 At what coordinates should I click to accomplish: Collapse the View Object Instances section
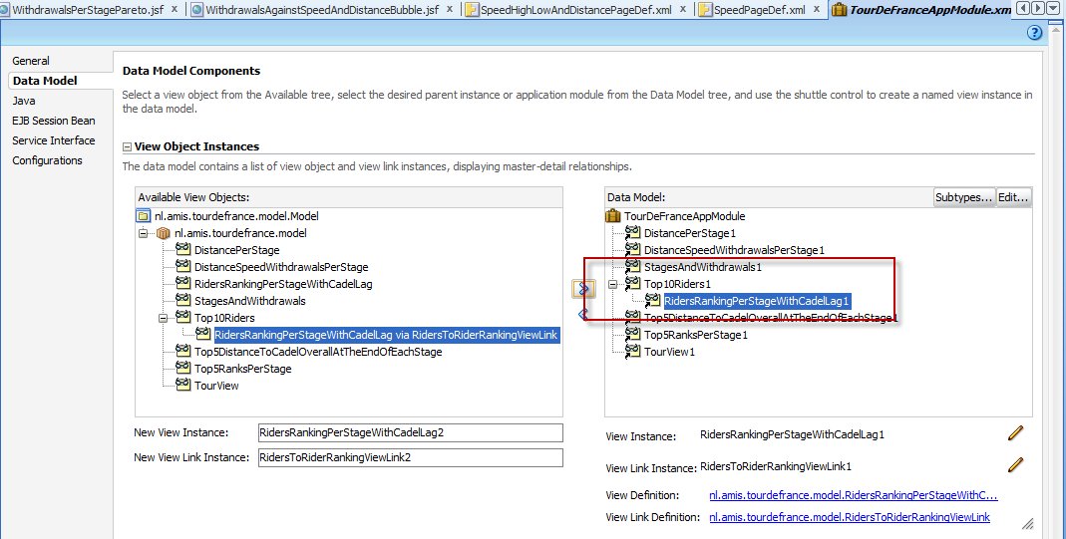[127, 147]
